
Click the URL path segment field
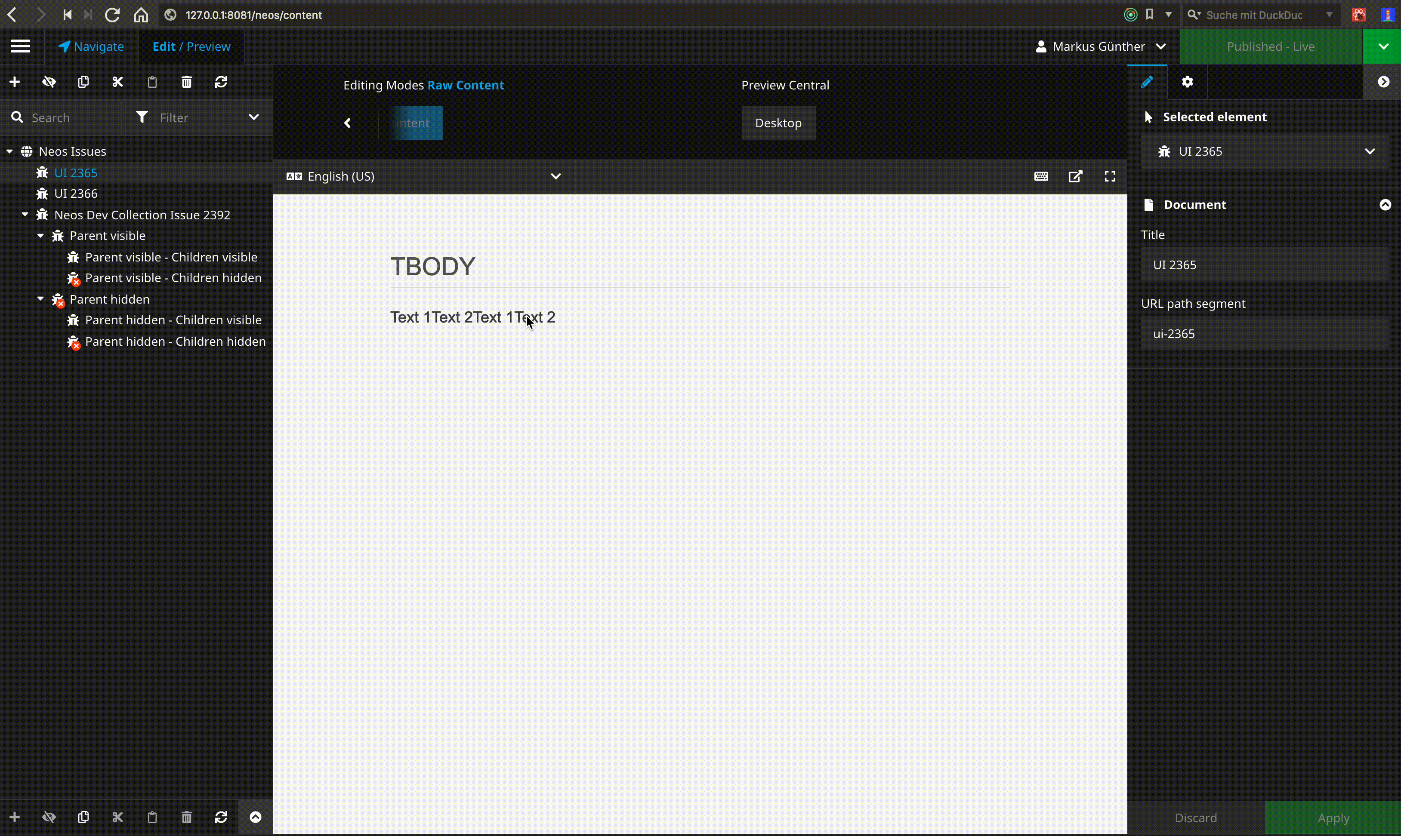1265,334
